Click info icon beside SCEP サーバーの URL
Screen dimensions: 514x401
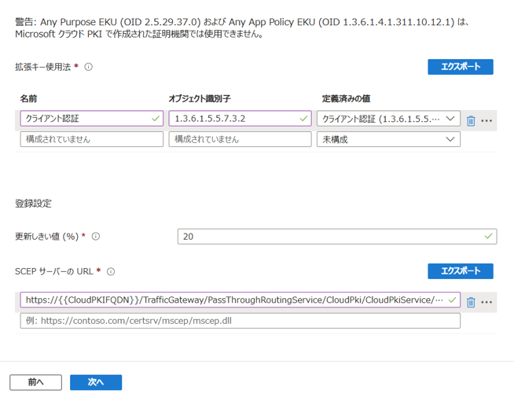pyautogui.click(x=111, y=271)
